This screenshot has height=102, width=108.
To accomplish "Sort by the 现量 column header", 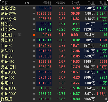I will [103, 3].
